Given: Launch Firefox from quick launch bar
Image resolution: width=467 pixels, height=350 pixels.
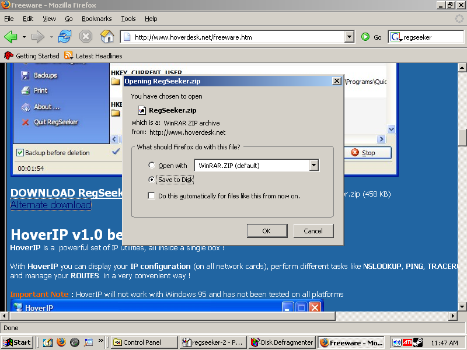Looking at the screenshot, I should coord(61,342).
